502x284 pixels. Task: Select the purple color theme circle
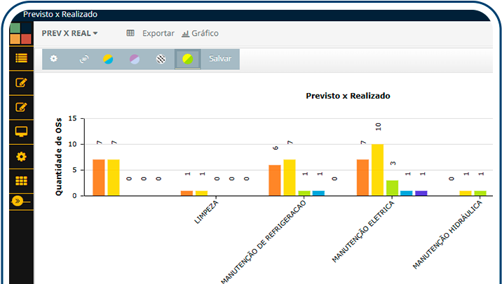(x=134, y=59)
